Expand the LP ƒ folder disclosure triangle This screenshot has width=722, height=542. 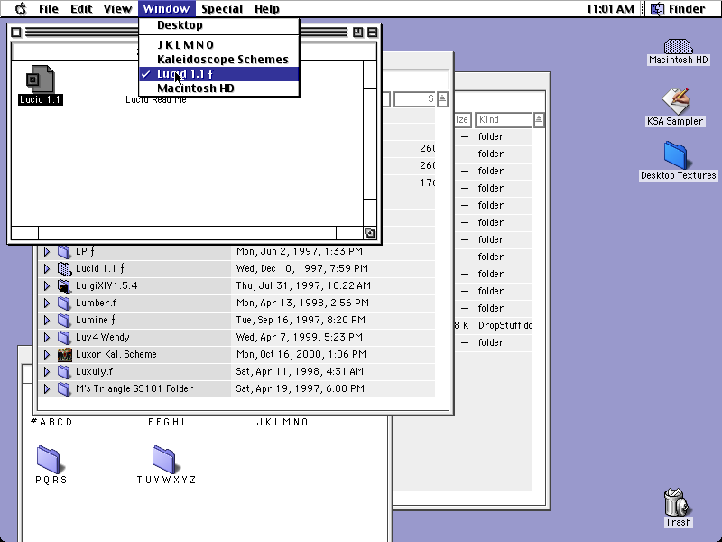(47, 252)
